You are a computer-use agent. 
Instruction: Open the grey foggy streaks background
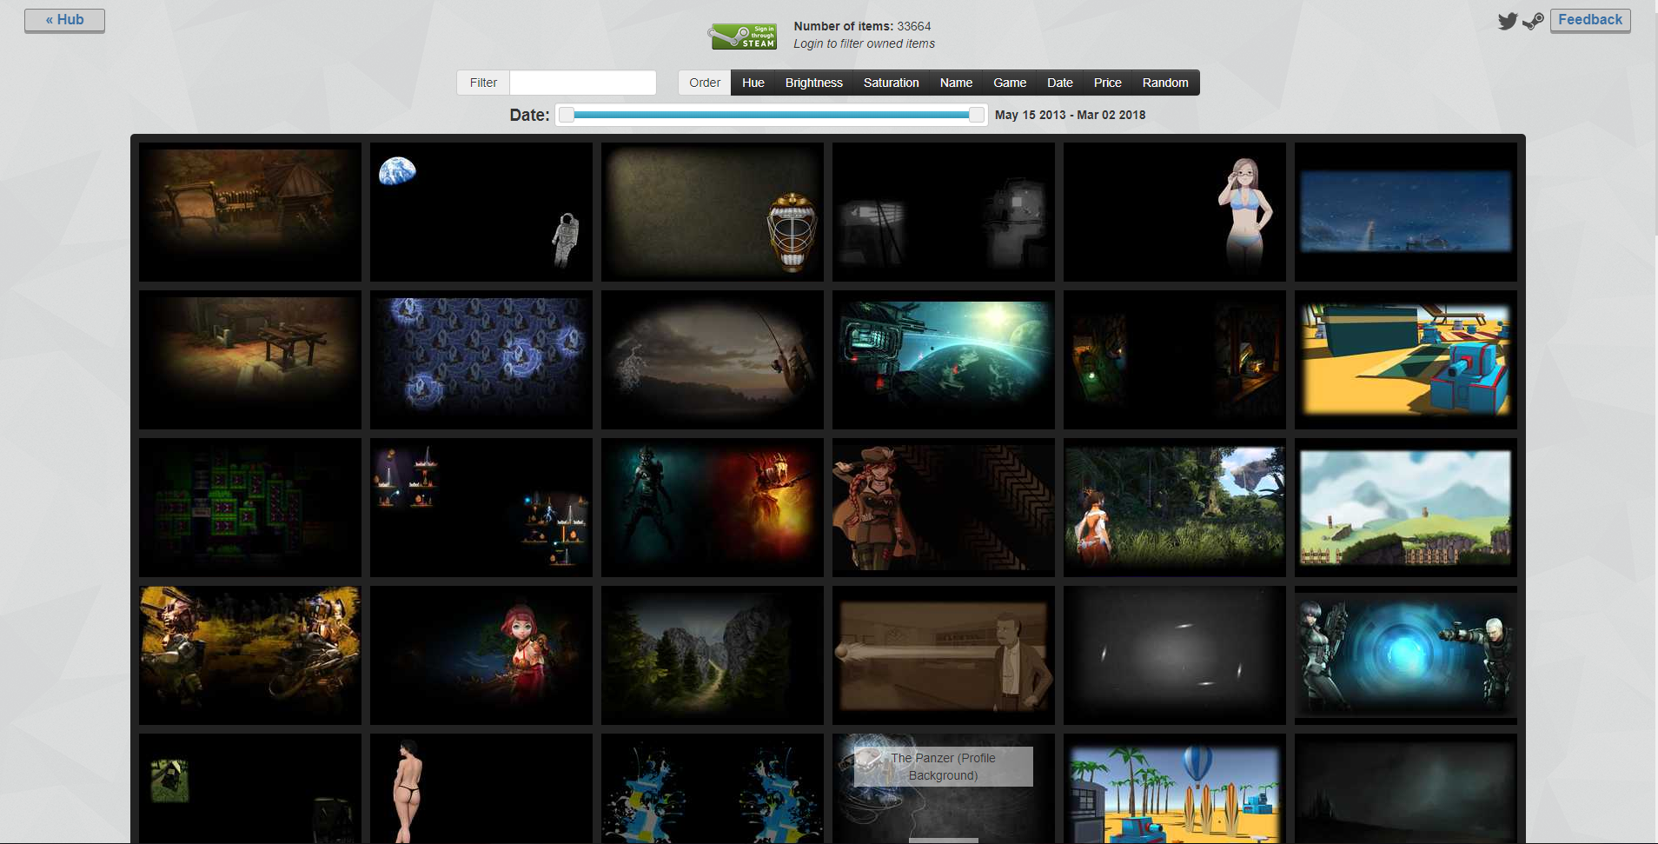(x=1175, y=655)
